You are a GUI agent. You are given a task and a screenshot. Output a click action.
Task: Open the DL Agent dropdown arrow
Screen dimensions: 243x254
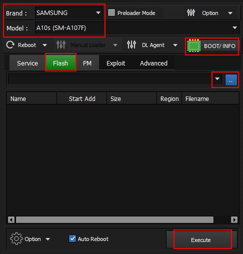175,45
